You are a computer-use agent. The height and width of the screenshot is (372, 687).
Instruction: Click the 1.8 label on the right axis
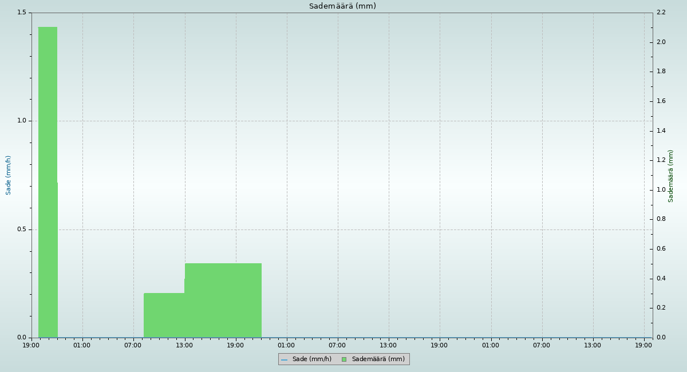pyautogui.click(x=661, y=72)
